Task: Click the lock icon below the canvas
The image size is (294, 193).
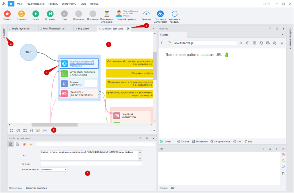Action: pos(32,131)
